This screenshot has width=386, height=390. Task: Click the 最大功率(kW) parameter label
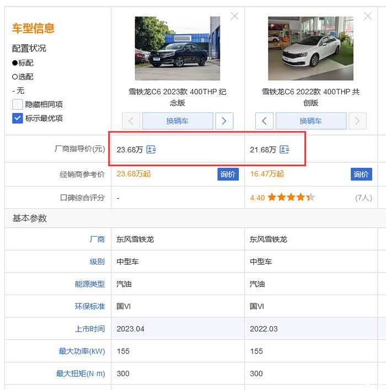point(82,351)
